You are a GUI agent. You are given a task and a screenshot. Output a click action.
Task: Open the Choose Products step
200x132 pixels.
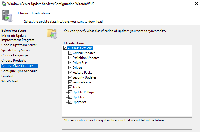coord(14,61)
